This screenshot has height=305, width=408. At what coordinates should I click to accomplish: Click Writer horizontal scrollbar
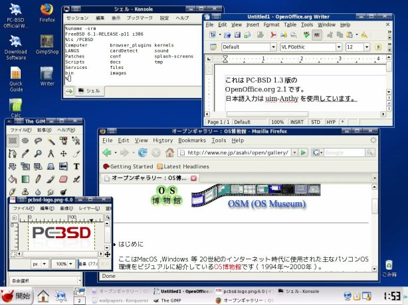[267, 114]
